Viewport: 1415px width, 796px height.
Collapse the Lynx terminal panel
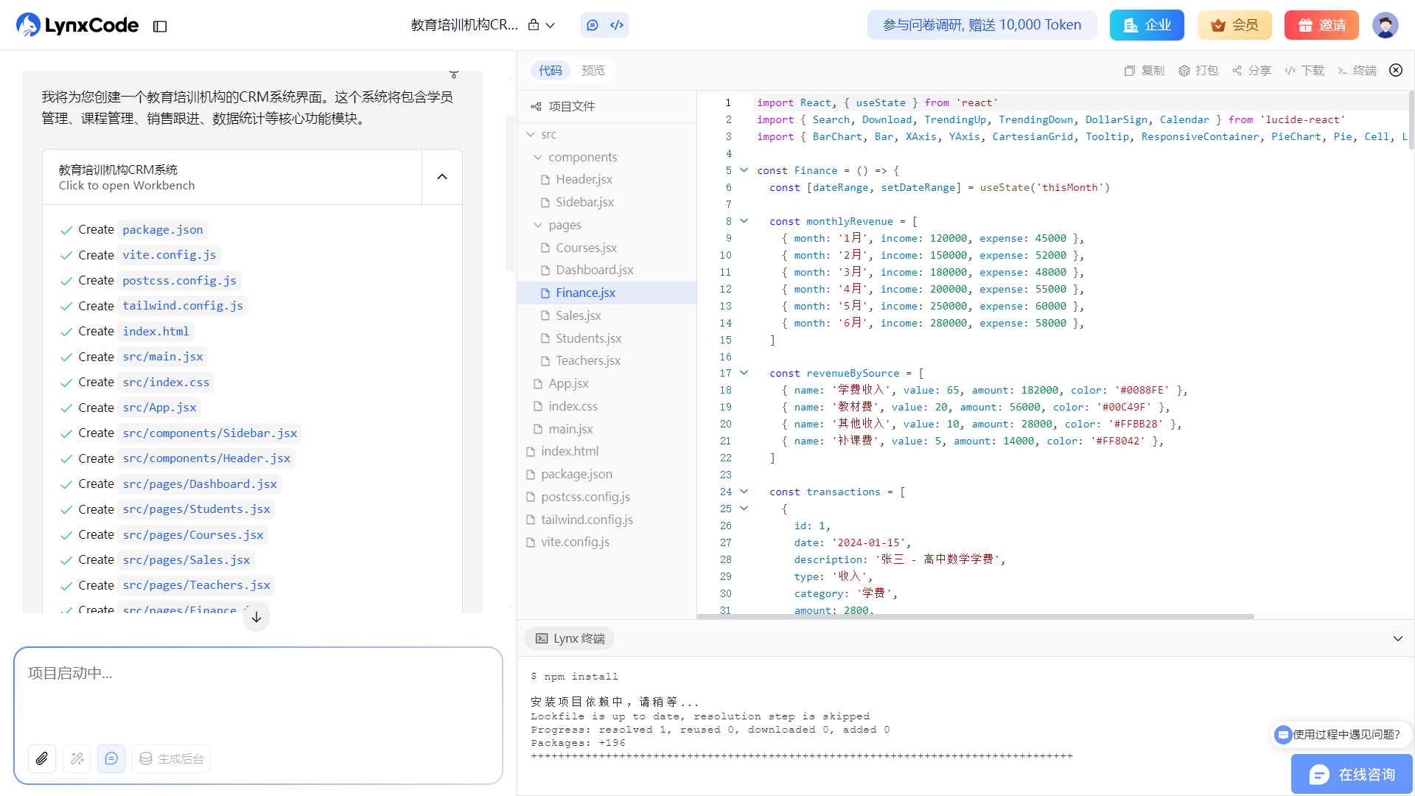(1397, 638)
